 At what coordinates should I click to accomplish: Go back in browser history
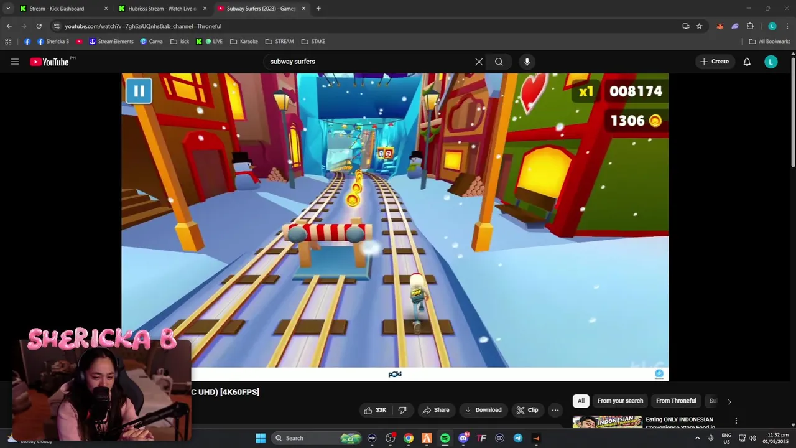pos(9,26)
